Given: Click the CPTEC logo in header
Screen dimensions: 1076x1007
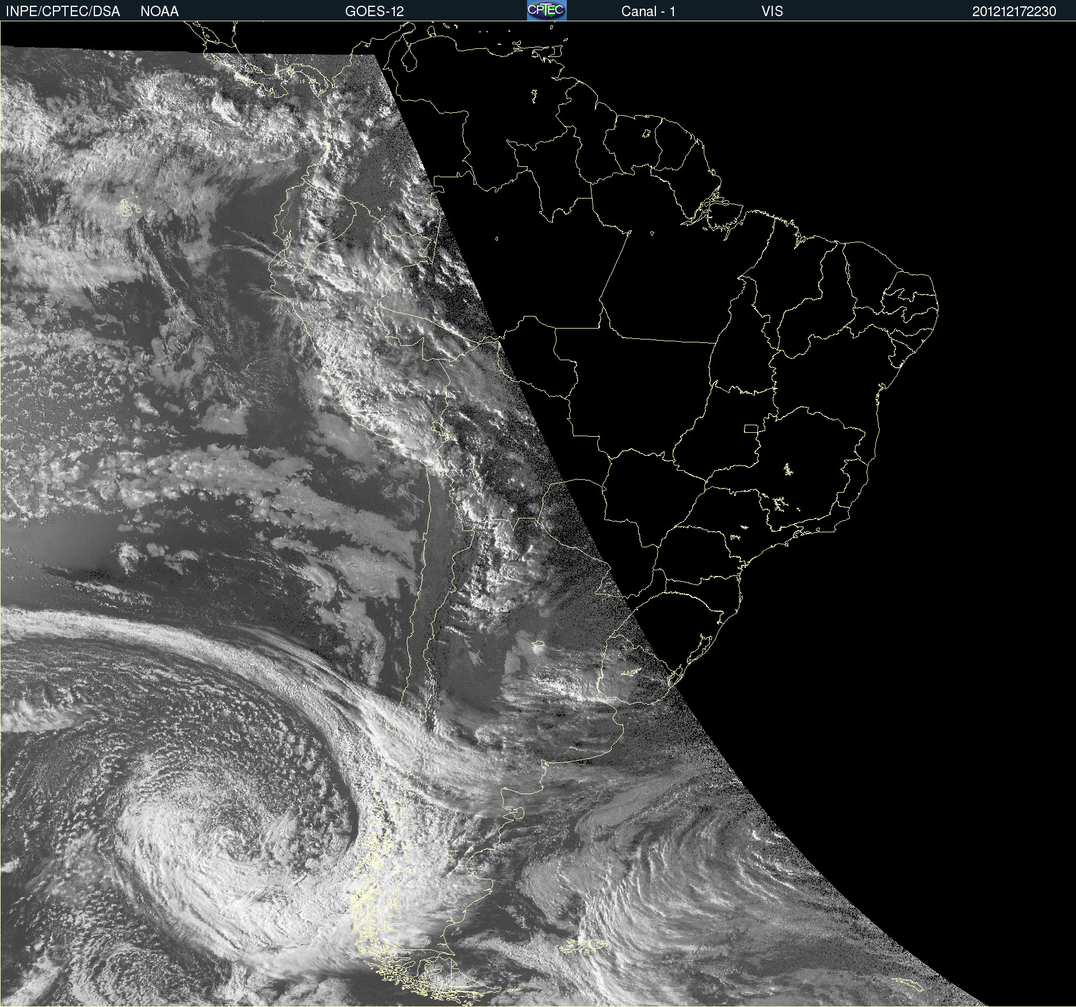Looking at the screenshot, I should click(x=547, y=10).
